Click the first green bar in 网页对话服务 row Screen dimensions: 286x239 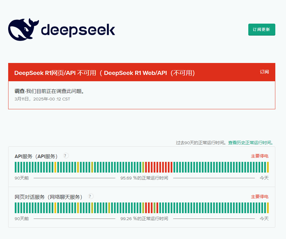click(16, 208)
